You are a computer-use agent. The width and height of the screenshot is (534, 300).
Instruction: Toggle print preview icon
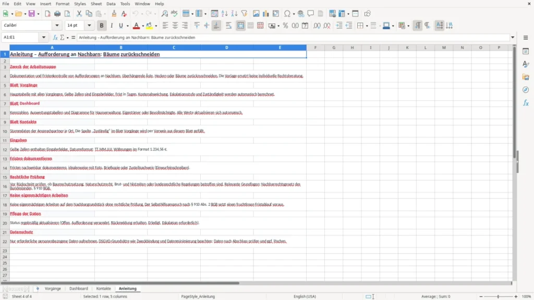click(x=67, y=14)
